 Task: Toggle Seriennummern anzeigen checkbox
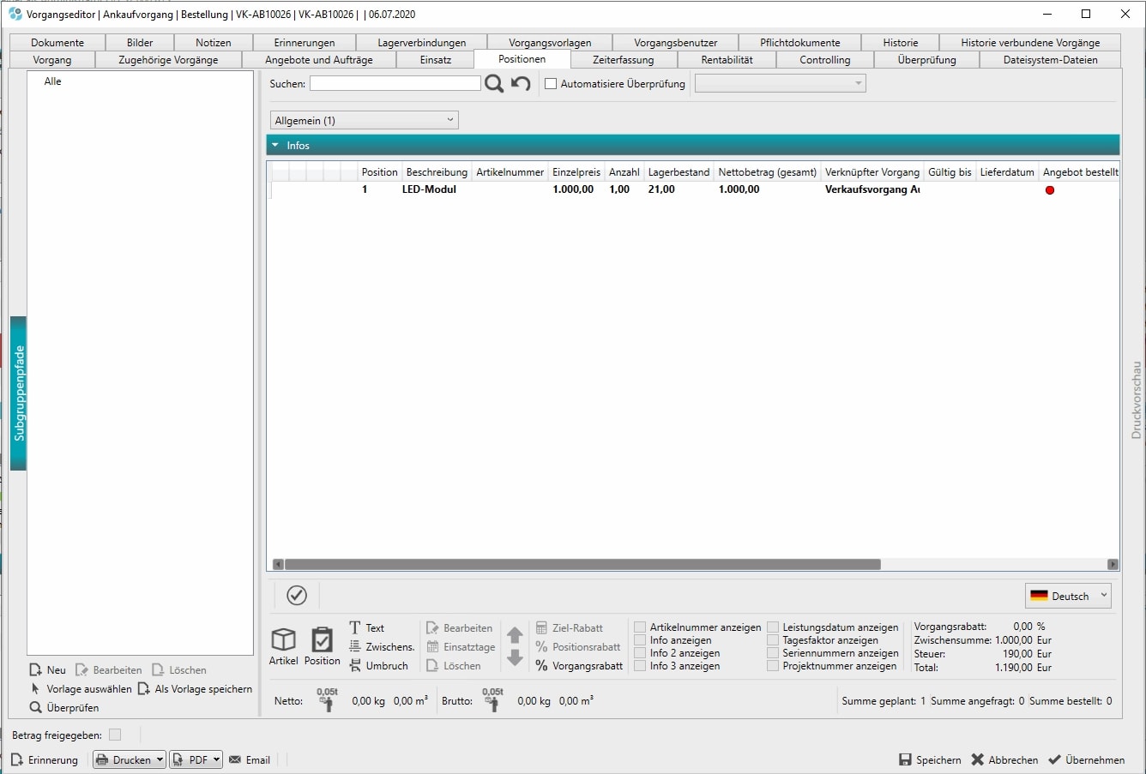point(773,652)
